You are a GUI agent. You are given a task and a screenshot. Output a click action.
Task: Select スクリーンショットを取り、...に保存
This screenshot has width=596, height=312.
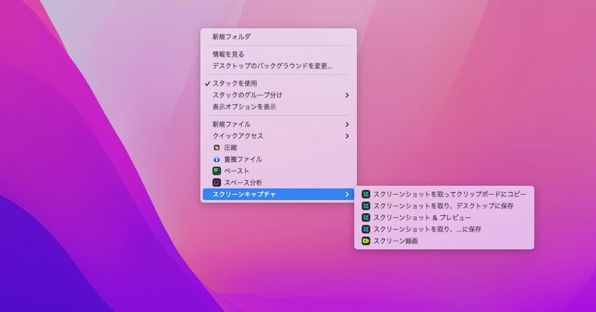(x=444, y=229)
